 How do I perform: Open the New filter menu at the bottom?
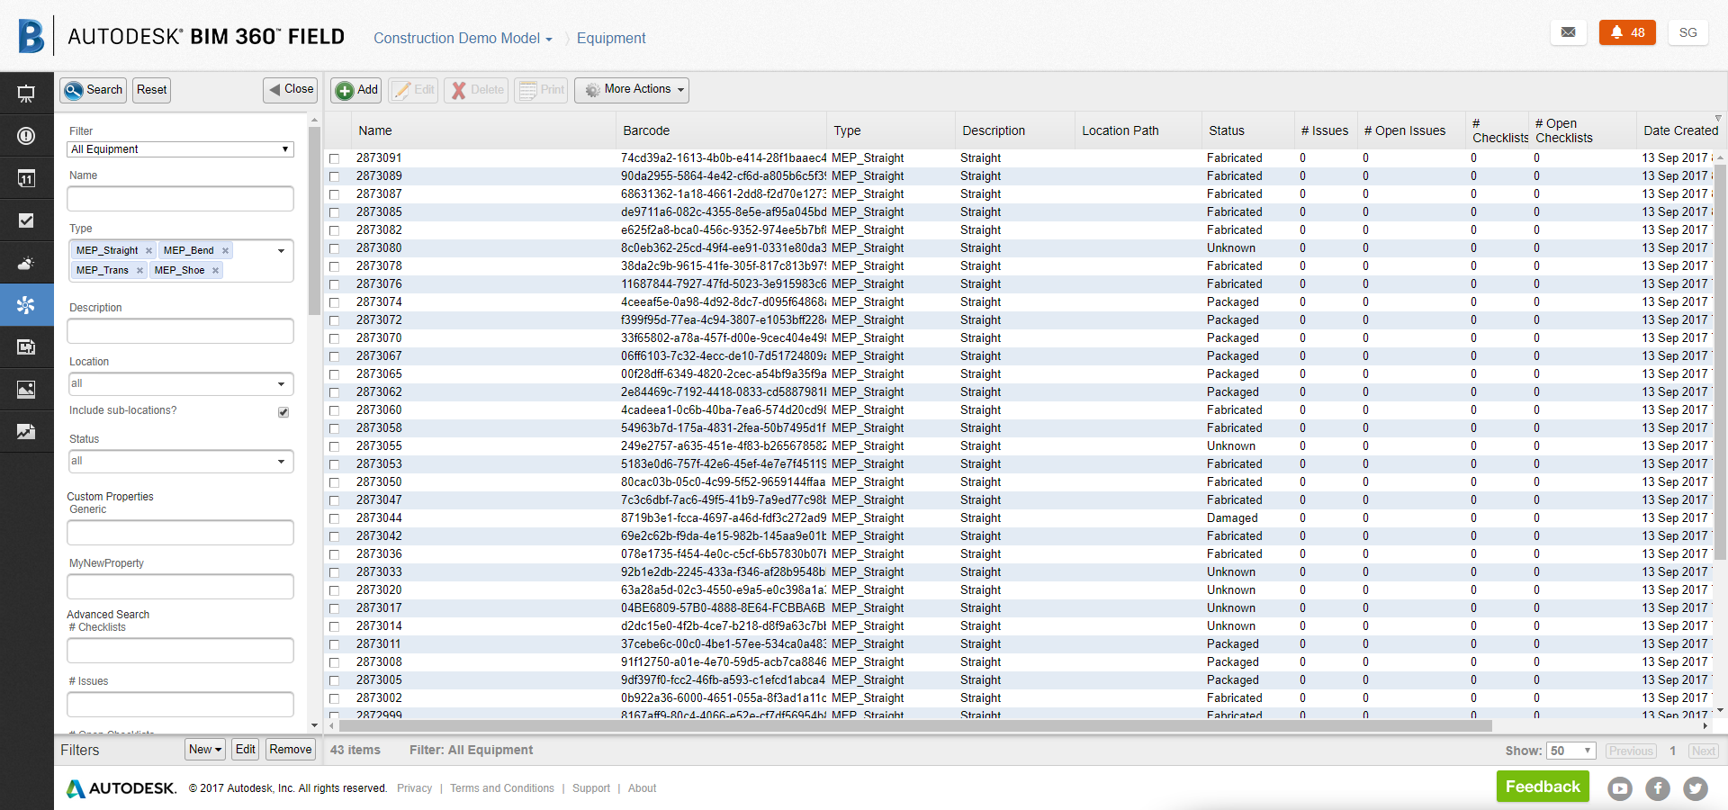[x=204, y=749]
